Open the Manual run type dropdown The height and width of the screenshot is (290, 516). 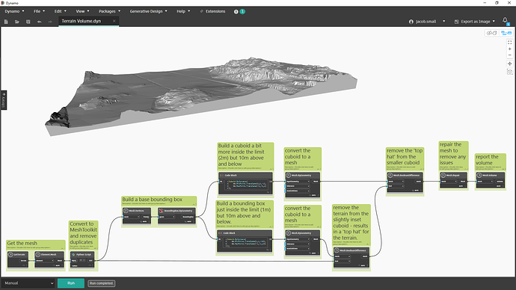point(29,283)
